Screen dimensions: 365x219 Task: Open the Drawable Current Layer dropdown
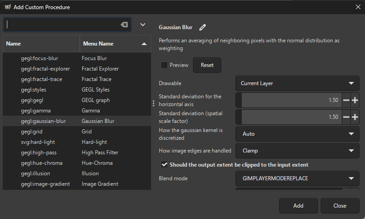click(x=297, y=83)
